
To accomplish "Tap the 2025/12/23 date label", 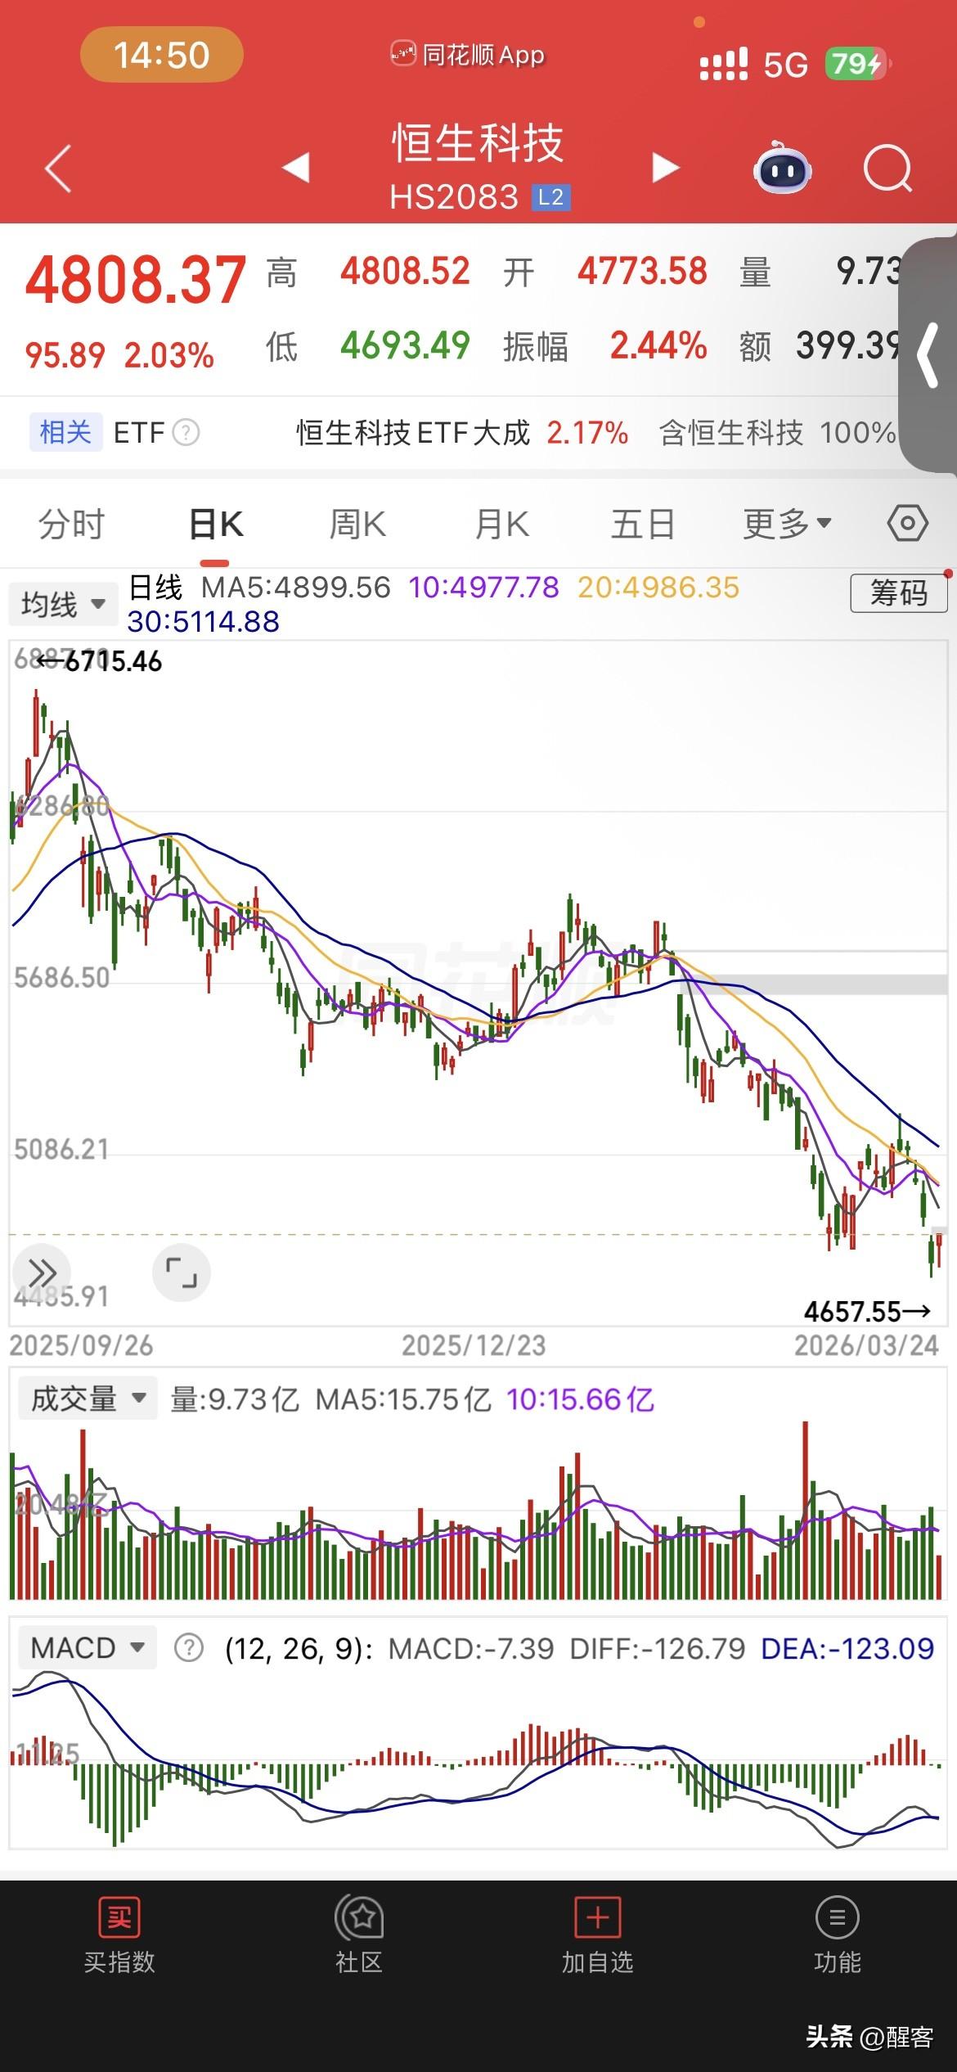I will [474, 1345].
